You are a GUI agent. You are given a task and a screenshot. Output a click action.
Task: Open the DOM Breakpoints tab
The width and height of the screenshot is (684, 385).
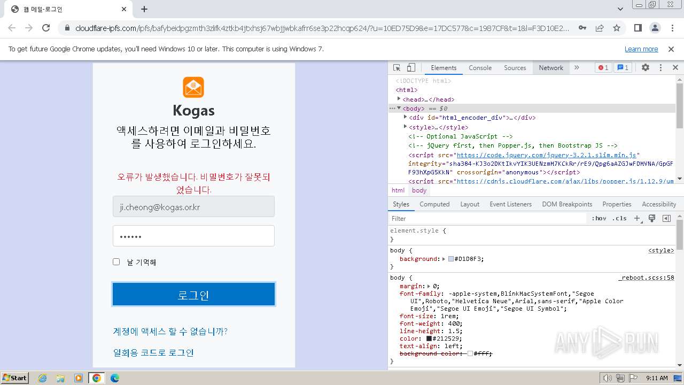coord(567,204)
